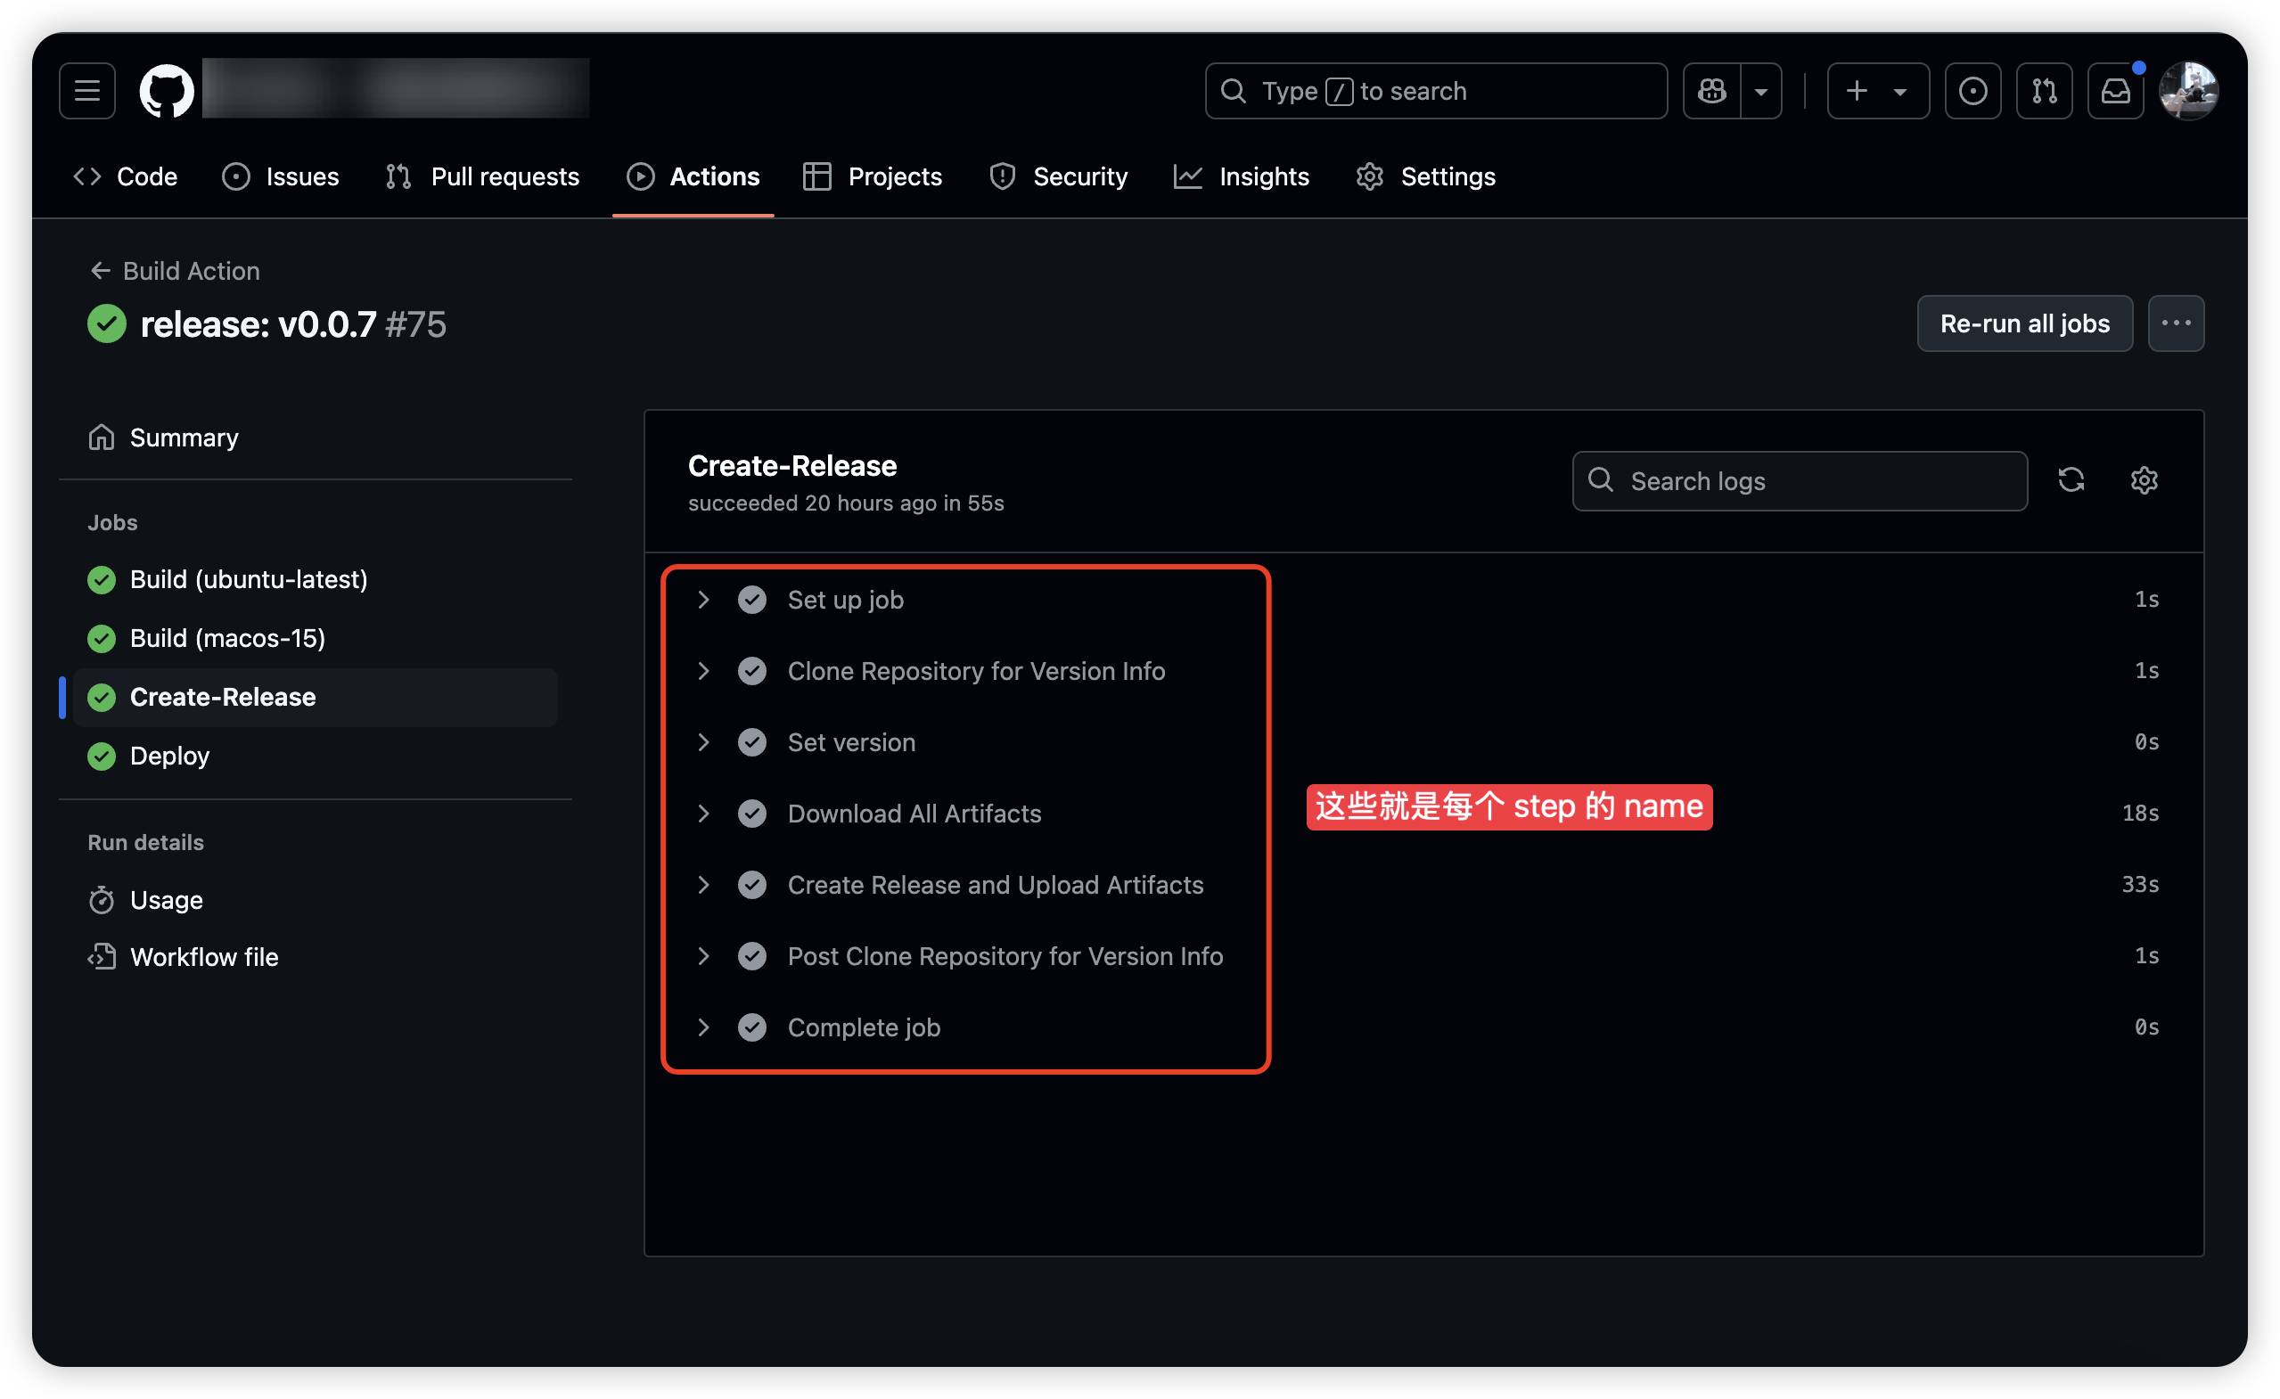The height and width of the screenshot is (1399, 2280).
Task: Click the Re-run all jobs button
Action: pyautogui.click(x=2024, y=323)
